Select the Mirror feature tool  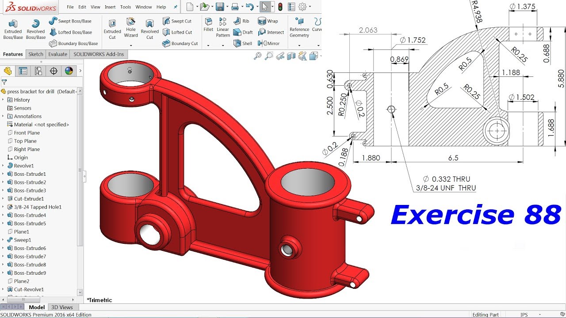tap(268, 43)
